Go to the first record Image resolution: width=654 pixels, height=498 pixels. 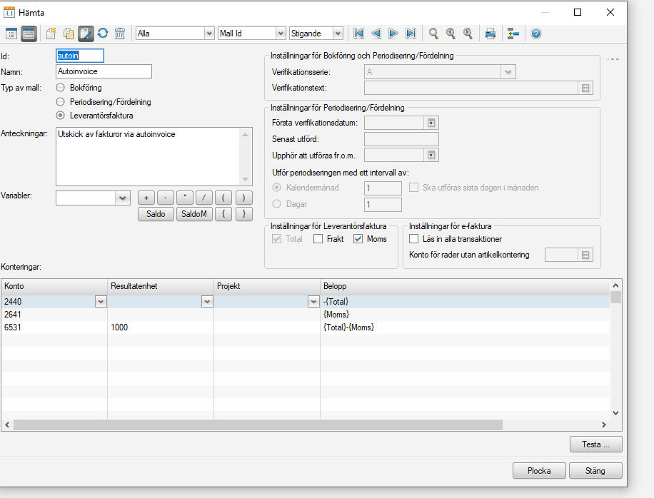[358, 34]
